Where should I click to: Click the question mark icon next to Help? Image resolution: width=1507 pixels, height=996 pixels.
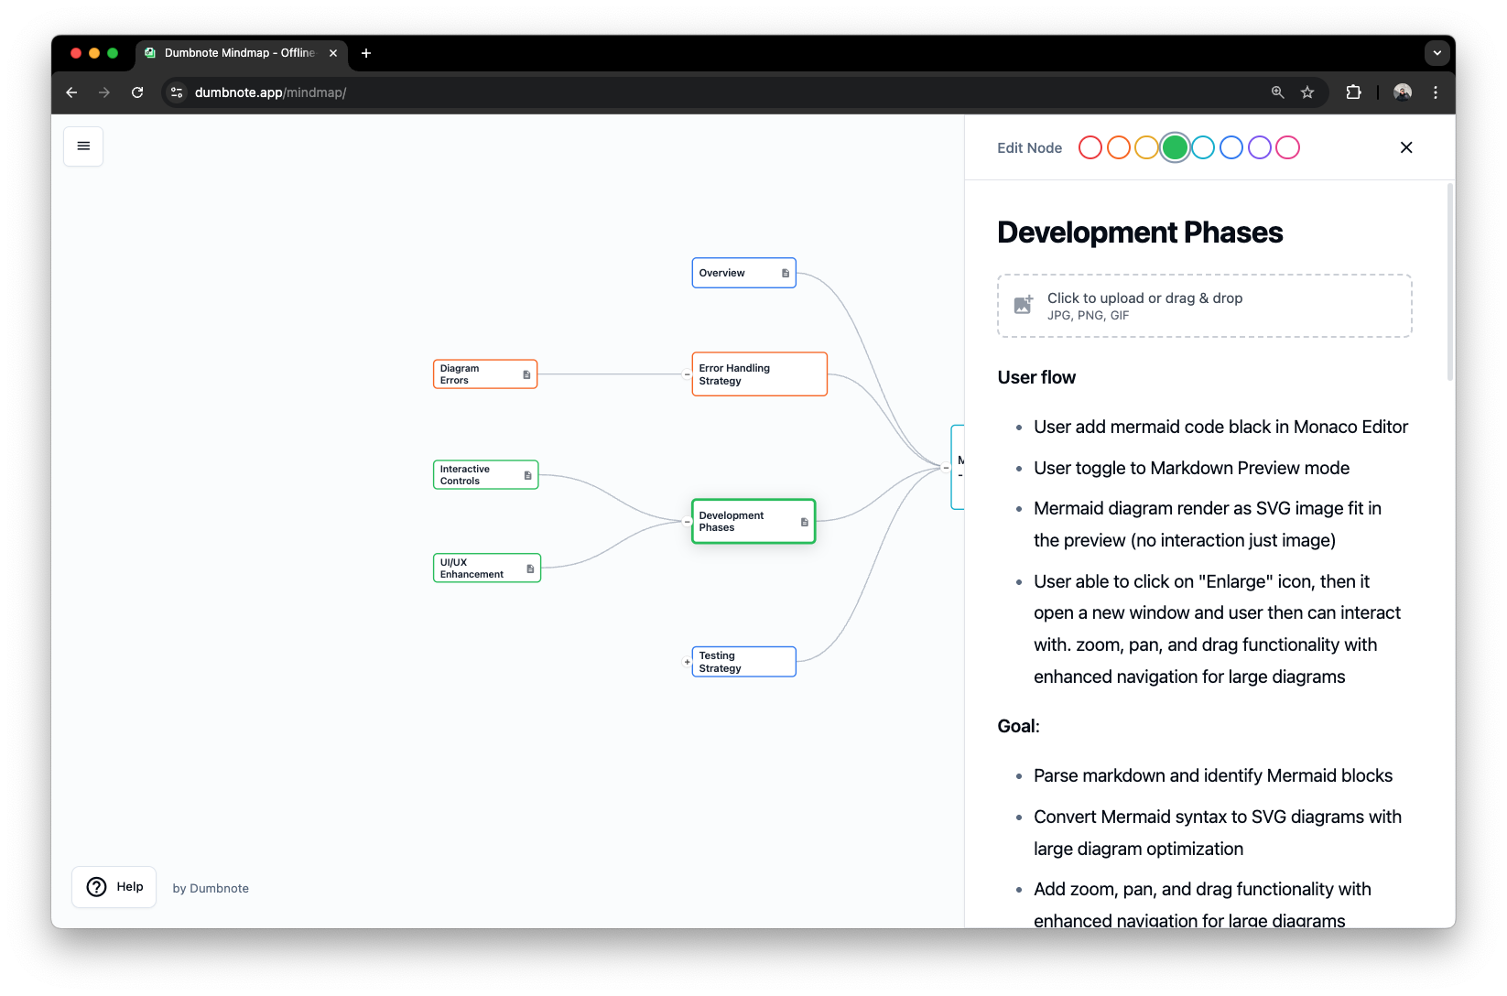click(96, 886)
